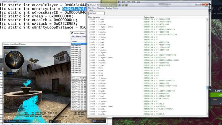This screenshot has height=125, width=222.
Task: Expand the 0BC4 Pointer row
Action: click(89, 93)
